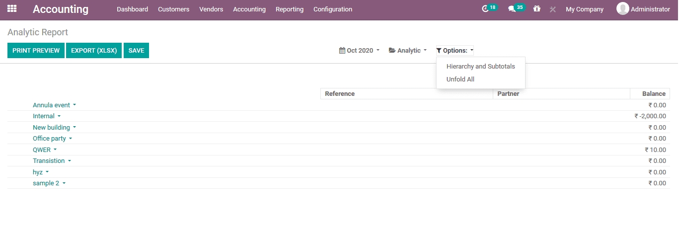Click the Save button

[136, 51]
